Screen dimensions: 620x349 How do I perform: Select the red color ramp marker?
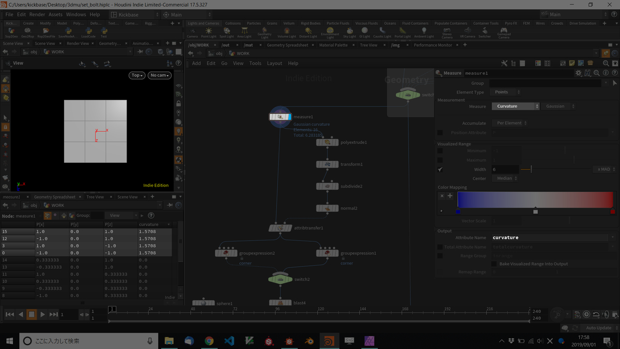[x=613, y=211]
